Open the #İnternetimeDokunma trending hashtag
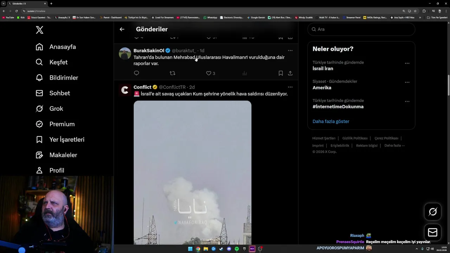Screen dimensions: 450x253 click(338, 106)
